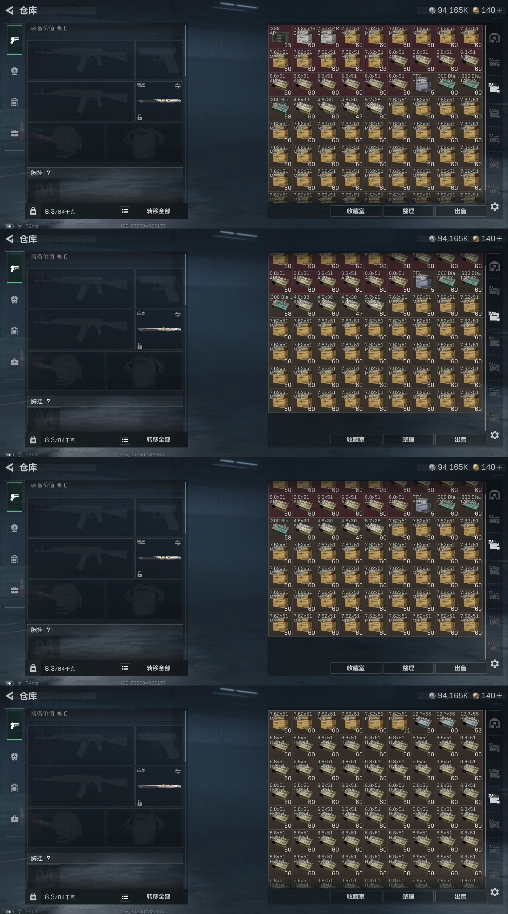Pick the 12.7x55 PS12B stack of 52
508x914 pixels.
pos(471,722)
